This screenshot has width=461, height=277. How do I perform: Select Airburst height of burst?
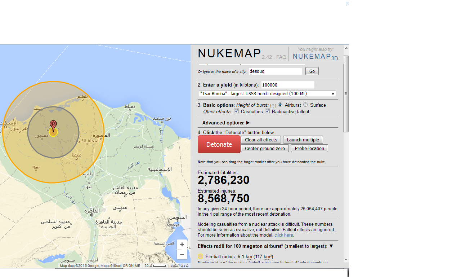point(280,105)
